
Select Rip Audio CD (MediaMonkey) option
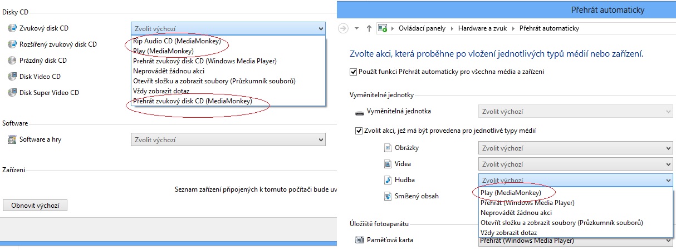tap(177, 41)
